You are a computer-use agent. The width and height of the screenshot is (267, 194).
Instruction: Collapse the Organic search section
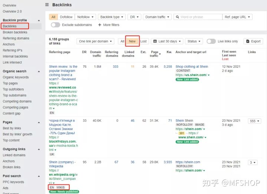click(39, 71)
